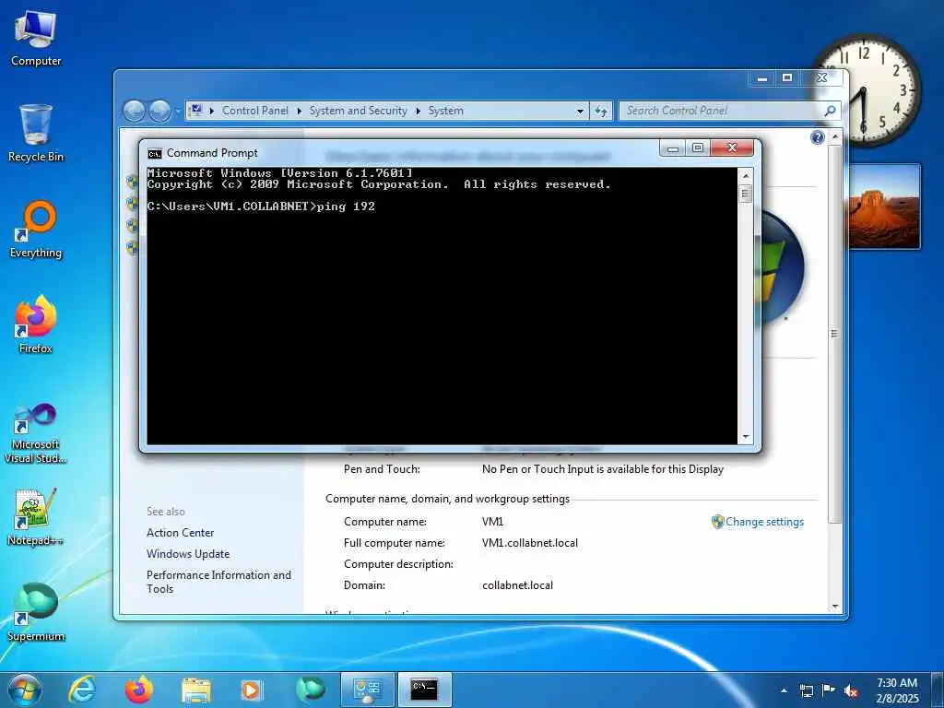Go forward in Control Panel window
The width and height of the screenshot is (944, 708).
pyautogui.click(x=159, y=111)
